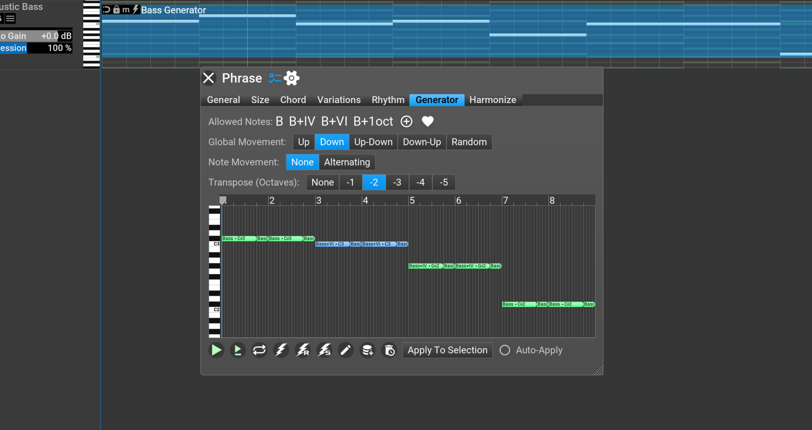812x430 pixels.
Task: Open the gear settings icon beside Phrase title
Action: [291, 78]
